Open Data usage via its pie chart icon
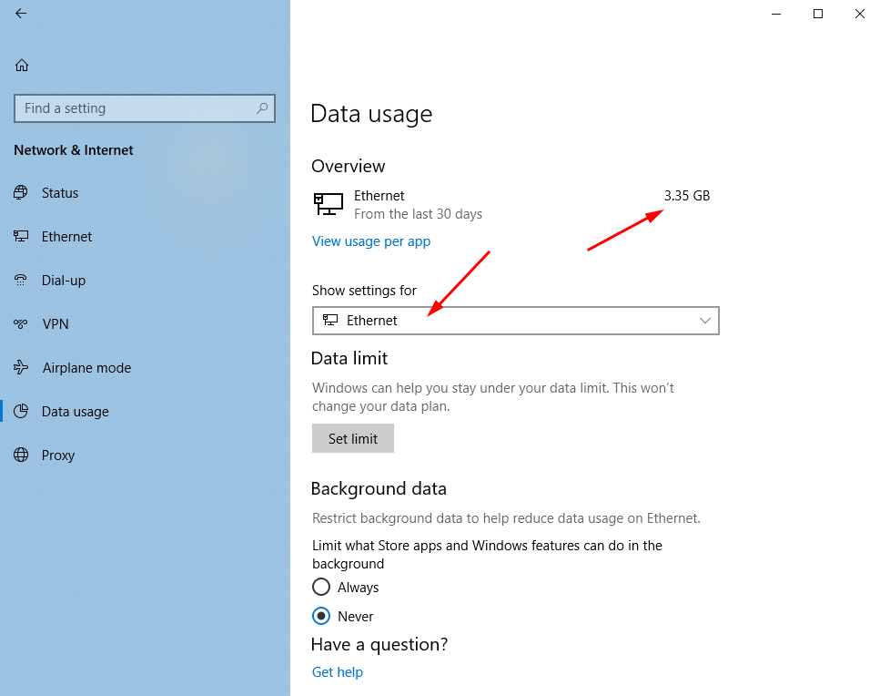 (21, 411)
